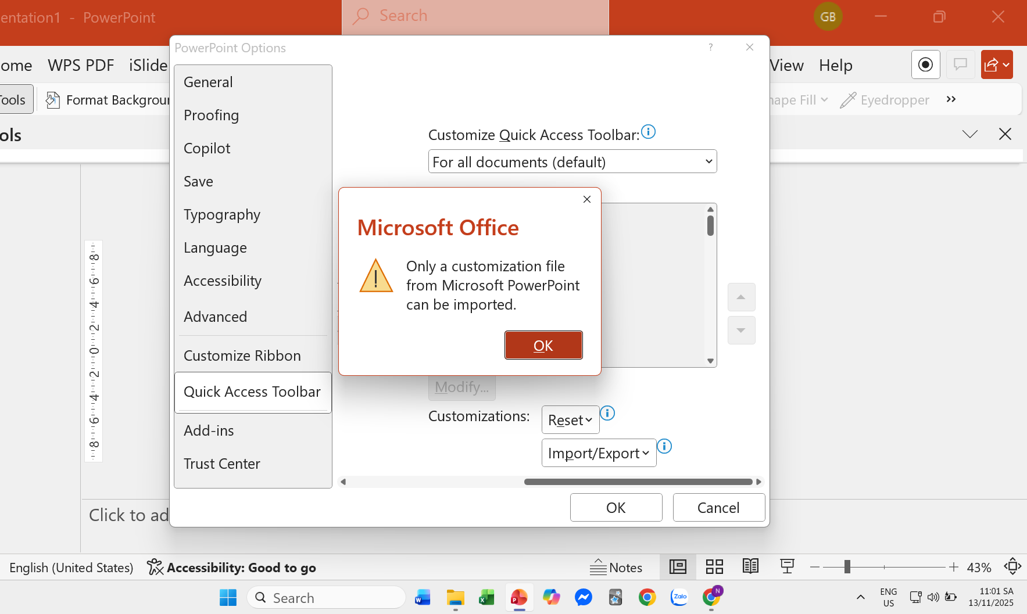Start the Slide Show from status bar

click(x=788, y=566)
